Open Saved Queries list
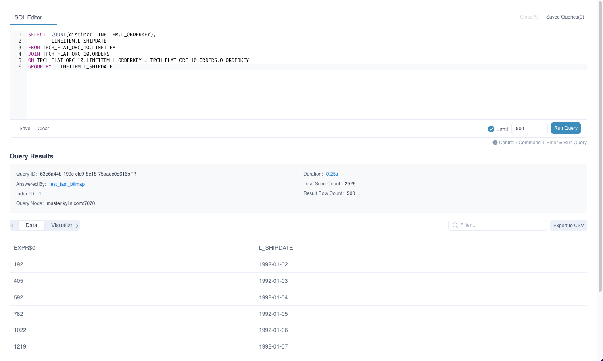The width and height of the screenshot is (603, 361). pyautogui.click(x=565, y=17)
